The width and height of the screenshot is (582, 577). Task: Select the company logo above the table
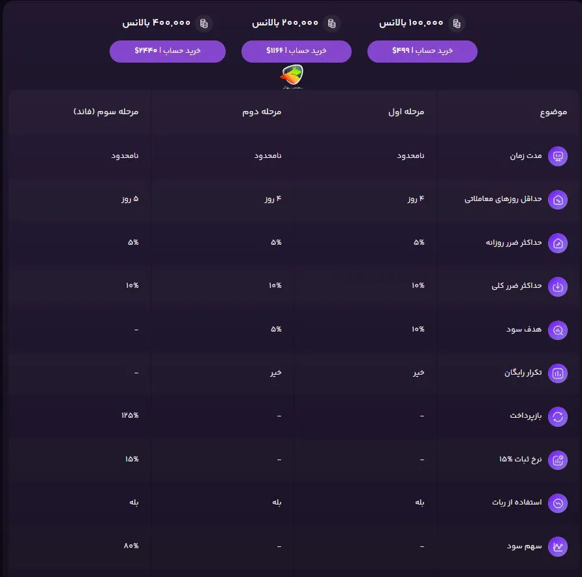tap(292, 76)
